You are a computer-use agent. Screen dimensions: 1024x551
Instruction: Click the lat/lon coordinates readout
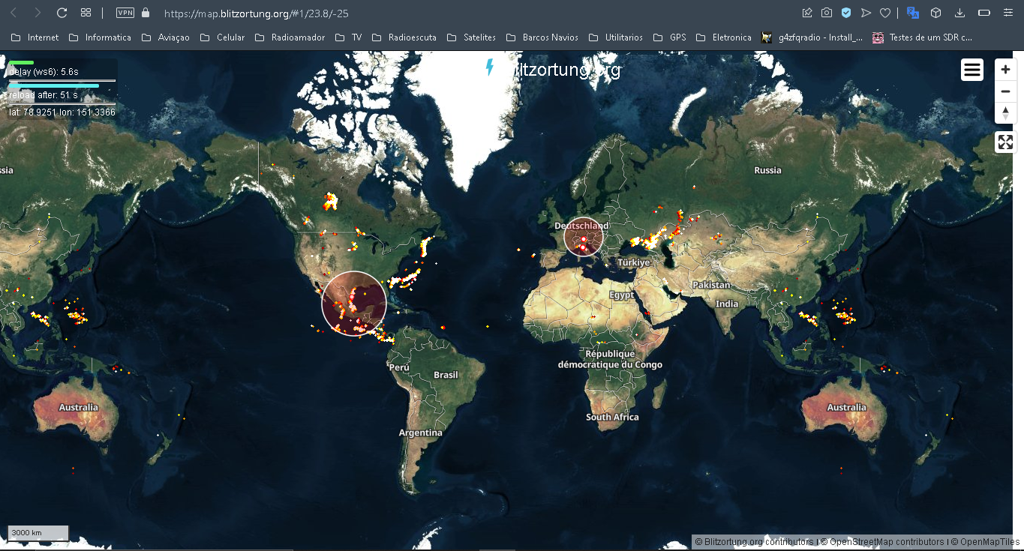[62, 112]
